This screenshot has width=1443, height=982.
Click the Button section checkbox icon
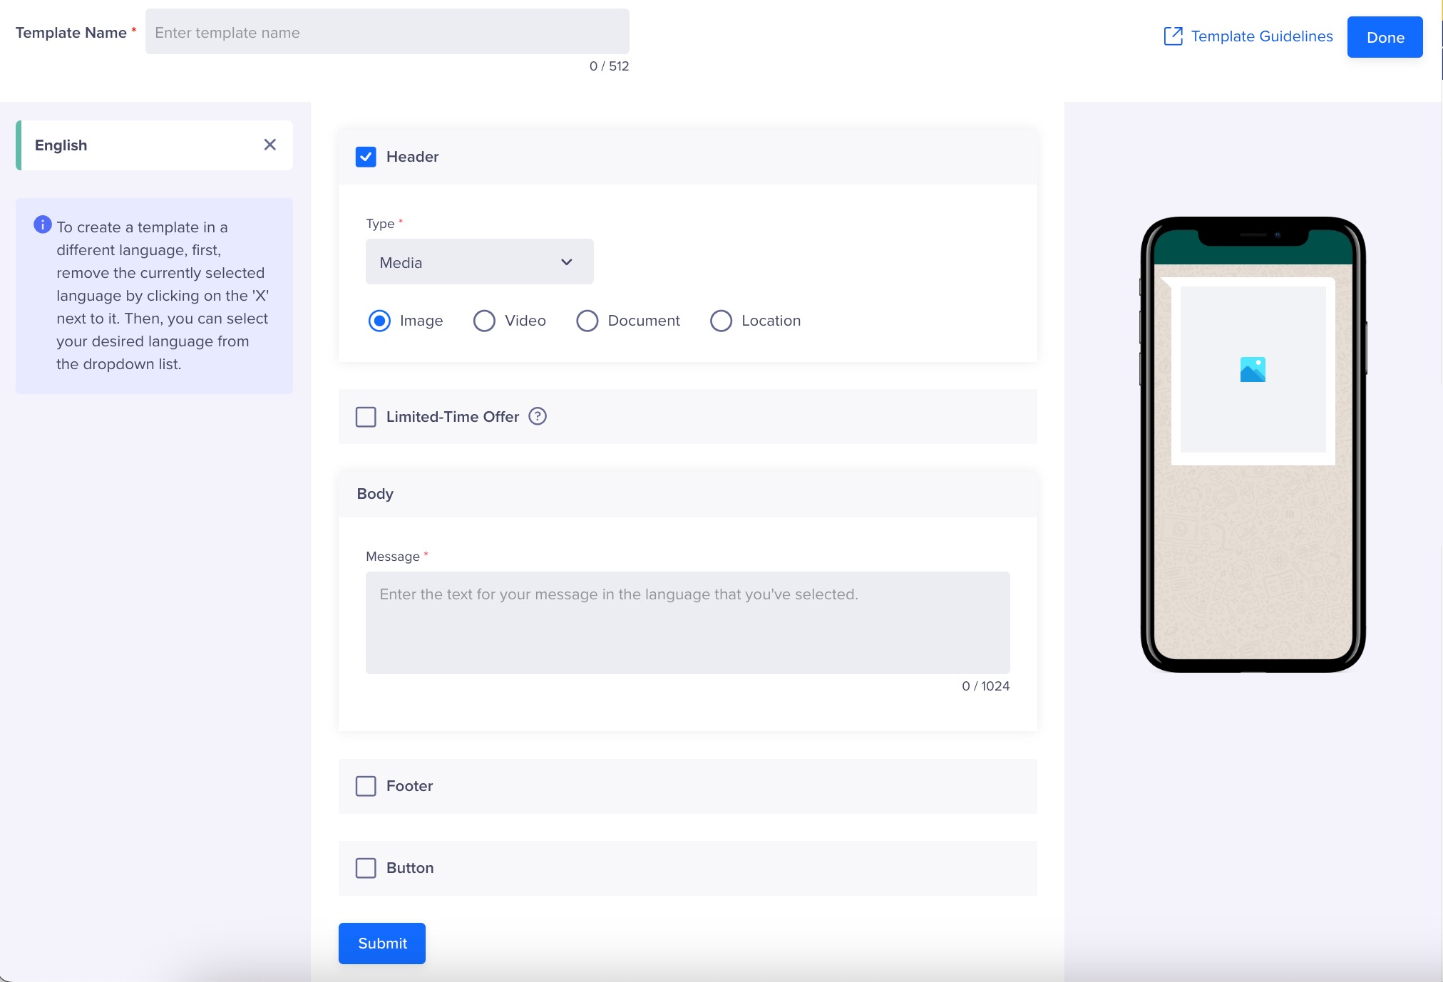pos(366,868)
